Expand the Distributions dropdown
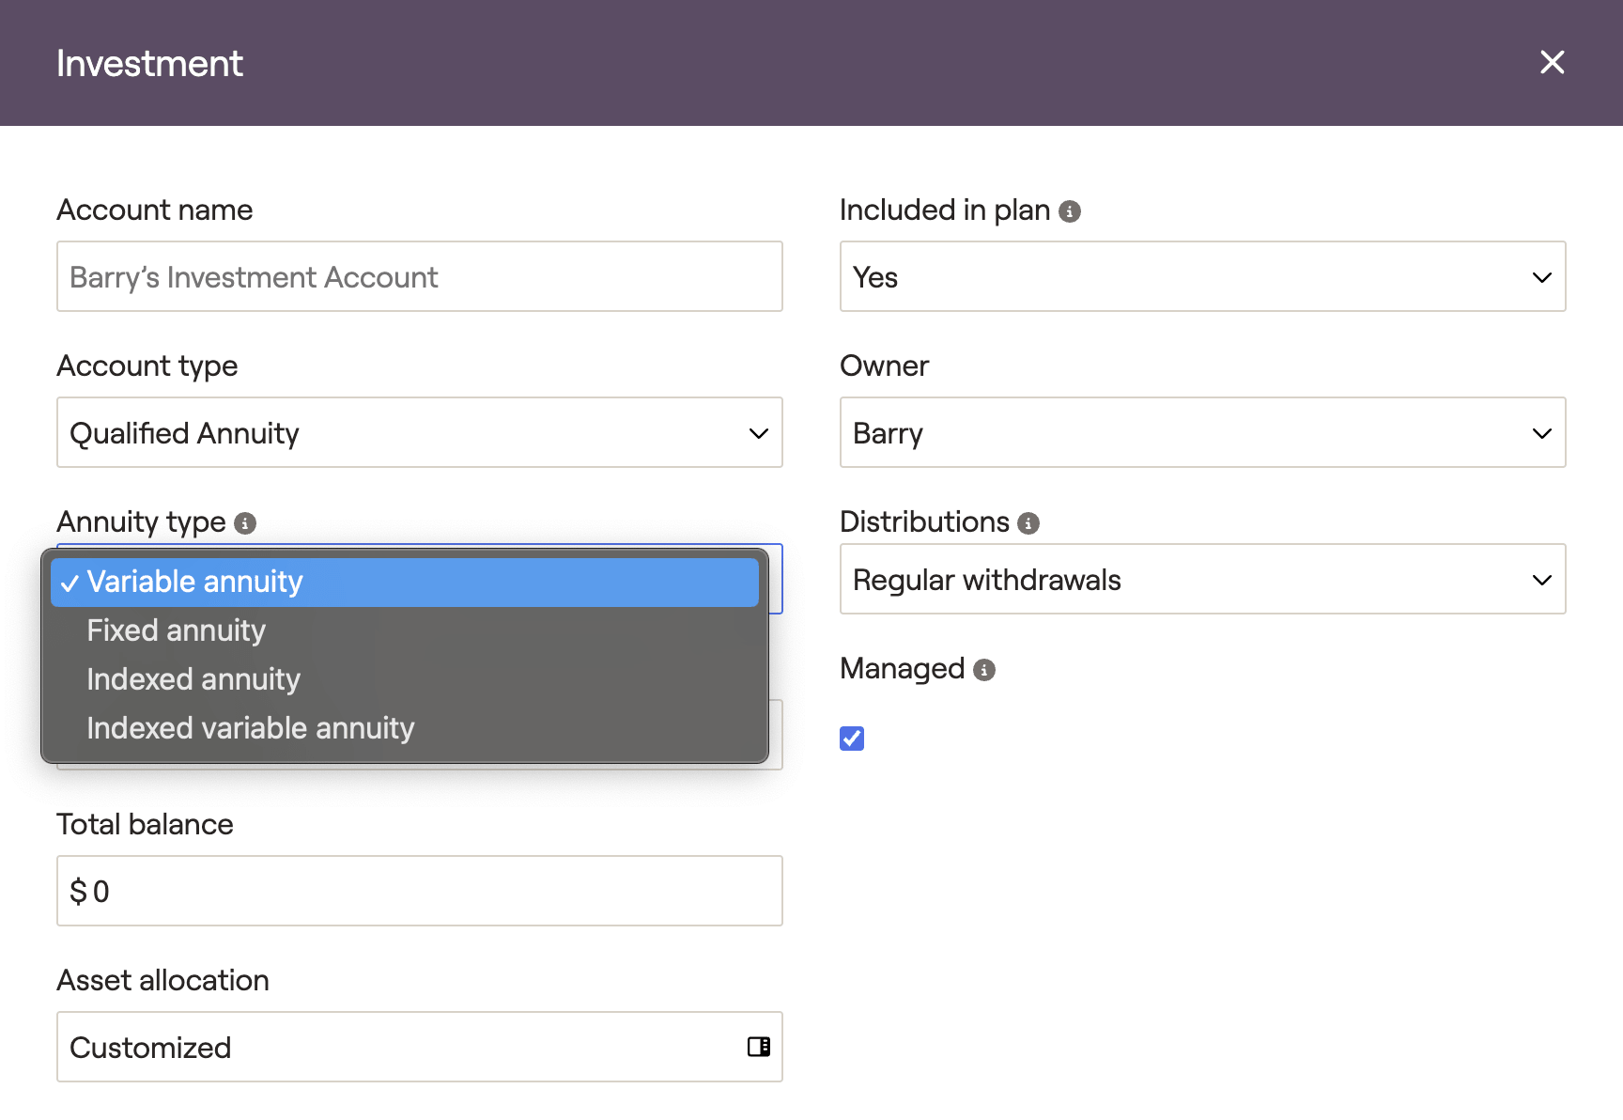 point(1202,579)
